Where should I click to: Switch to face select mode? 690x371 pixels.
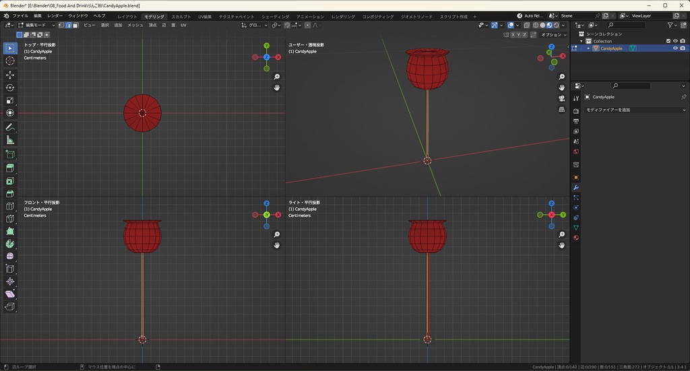[75, 25]
